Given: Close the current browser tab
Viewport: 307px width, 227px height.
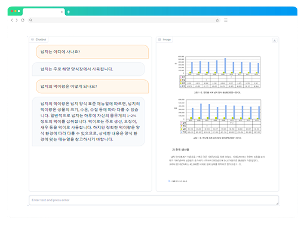Looking at the screenshot, I should click(62, 12).
